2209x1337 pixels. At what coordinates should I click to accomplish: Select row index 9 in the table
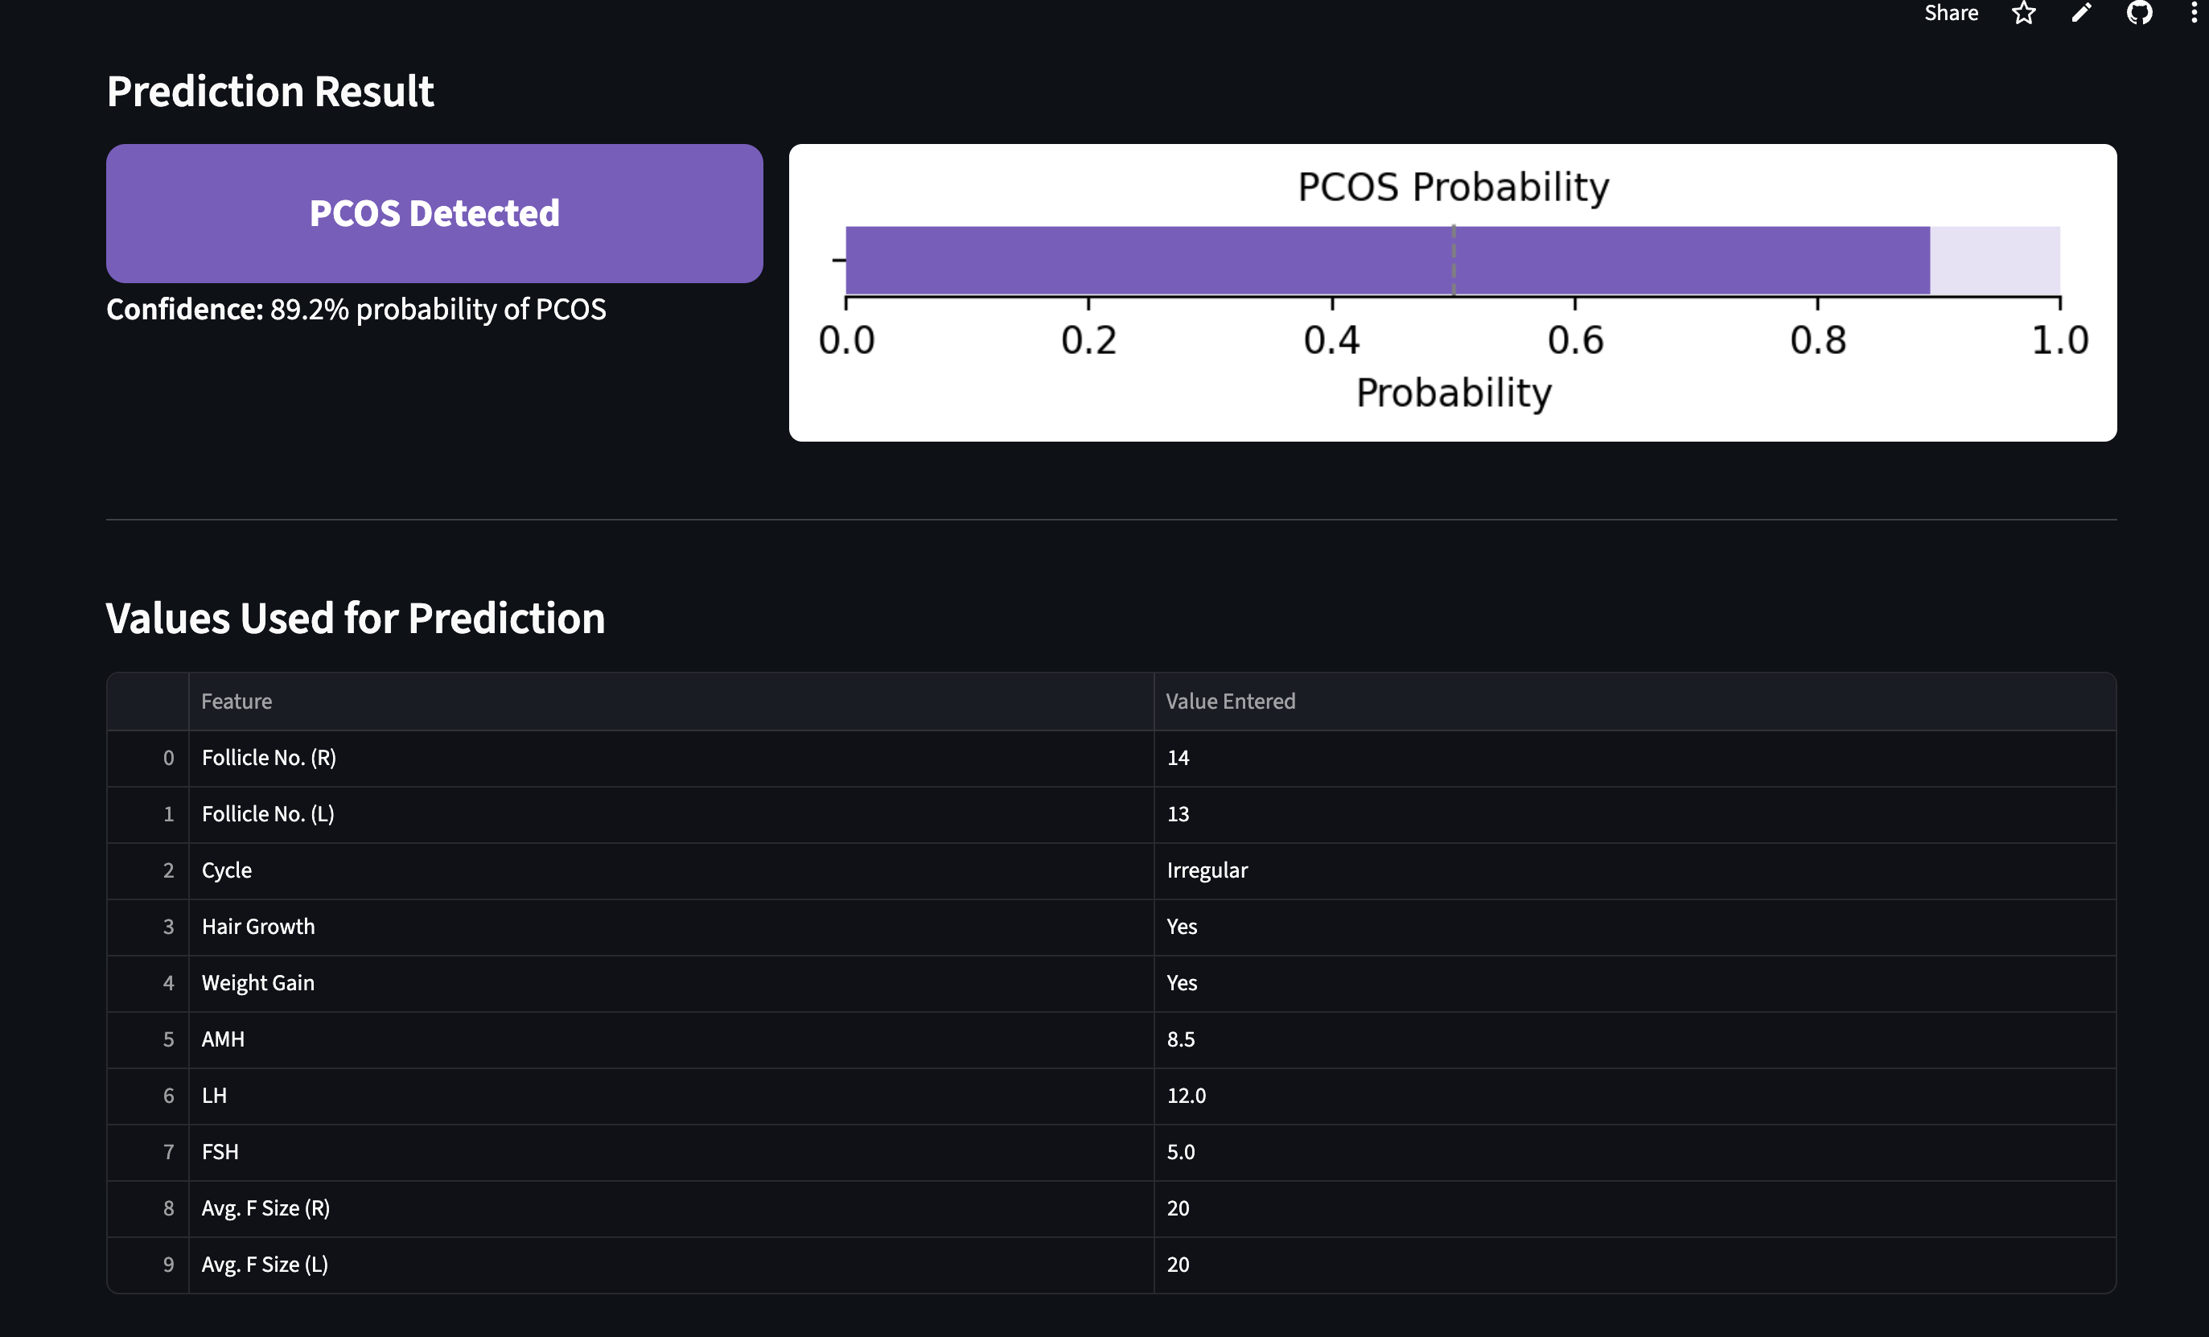[x=167, y=1265]
